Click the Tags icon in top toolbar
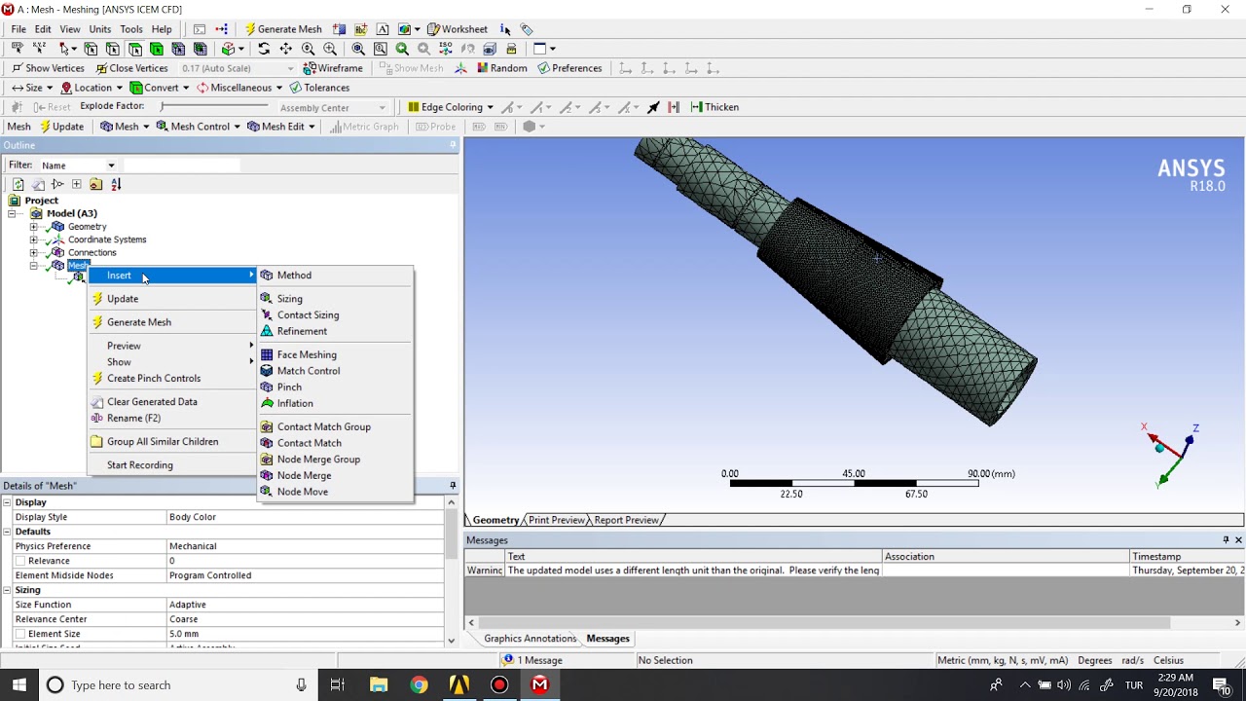Image resolution: width=1246 pixels, height=701 pixels. 527,29
